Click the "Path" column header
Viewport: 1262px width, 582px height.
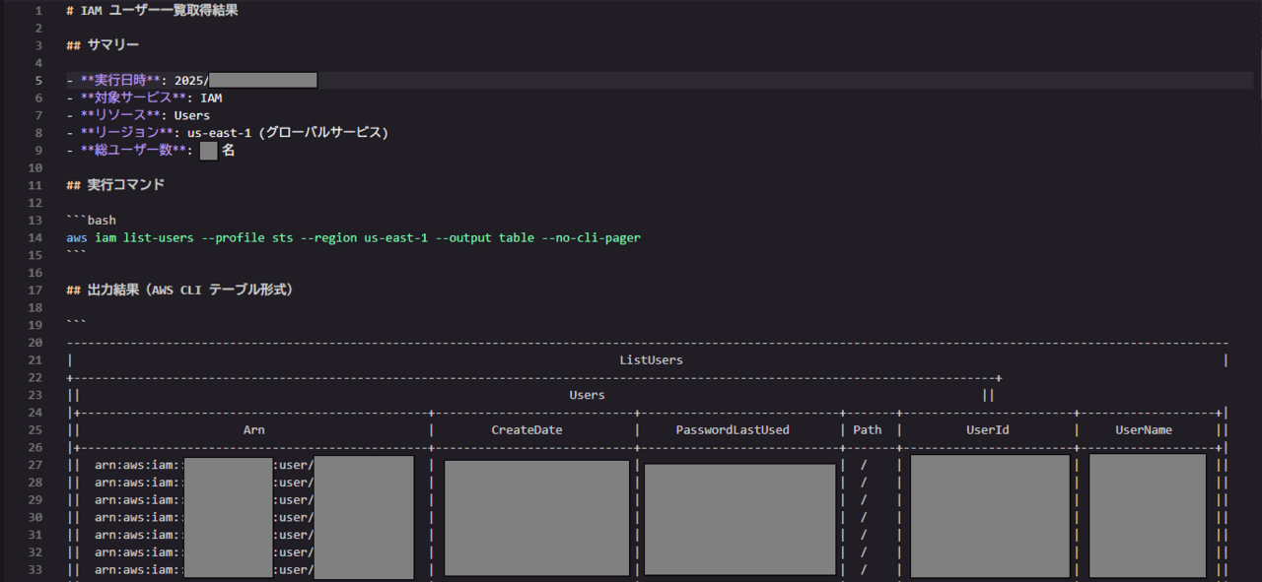point(868,430)
